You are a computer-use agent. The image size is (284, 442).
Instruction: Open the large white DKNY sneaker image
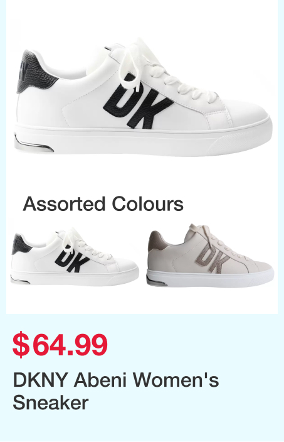(143, 97)
